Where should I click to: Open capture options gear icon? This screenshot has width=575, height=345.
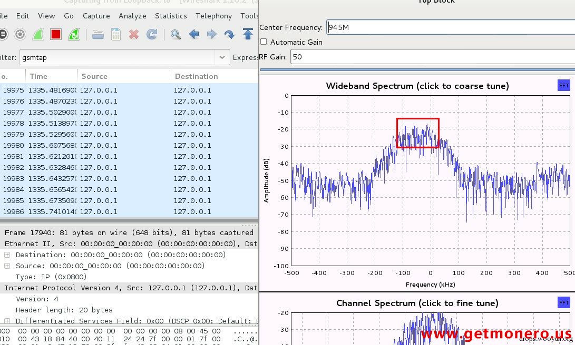(20, 35)
